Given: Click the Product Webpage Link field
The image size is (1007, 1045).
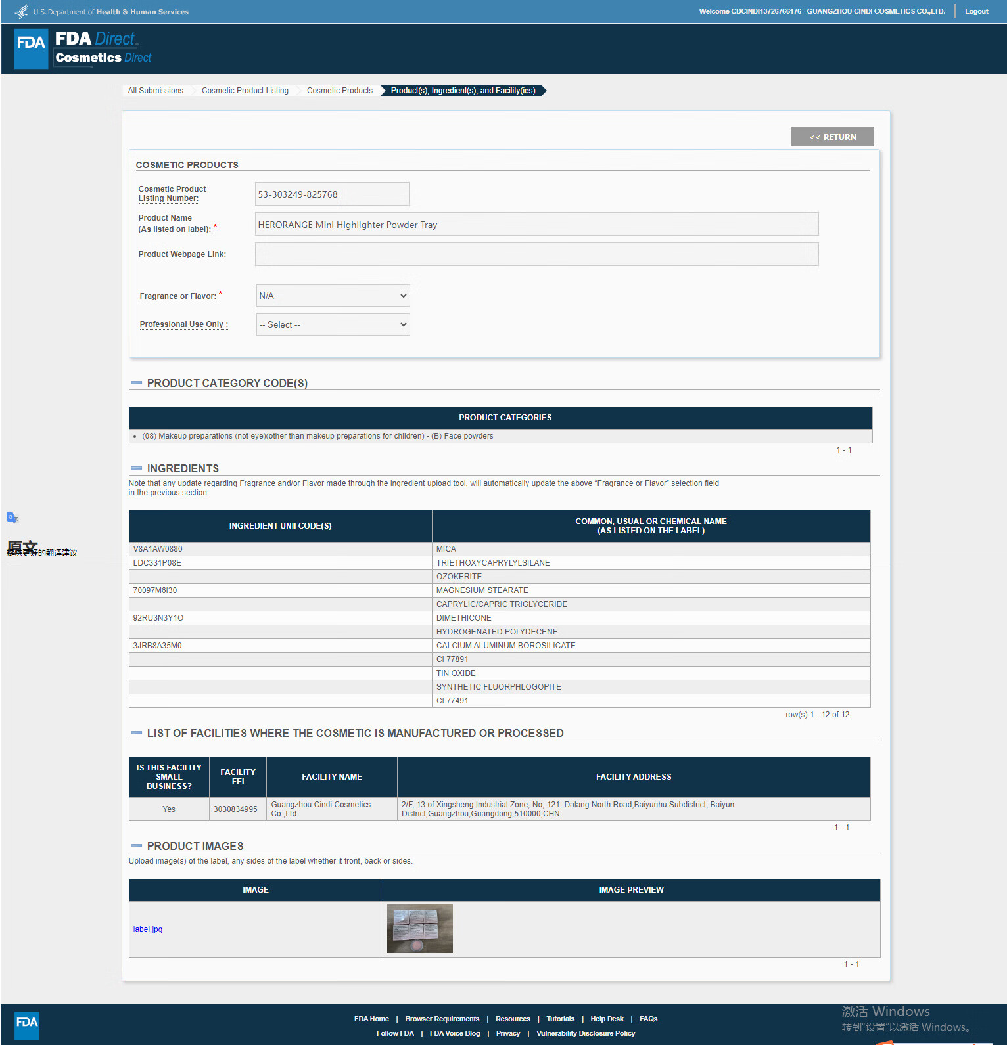Looking at the screenshot, I should (x=536, y=254).
